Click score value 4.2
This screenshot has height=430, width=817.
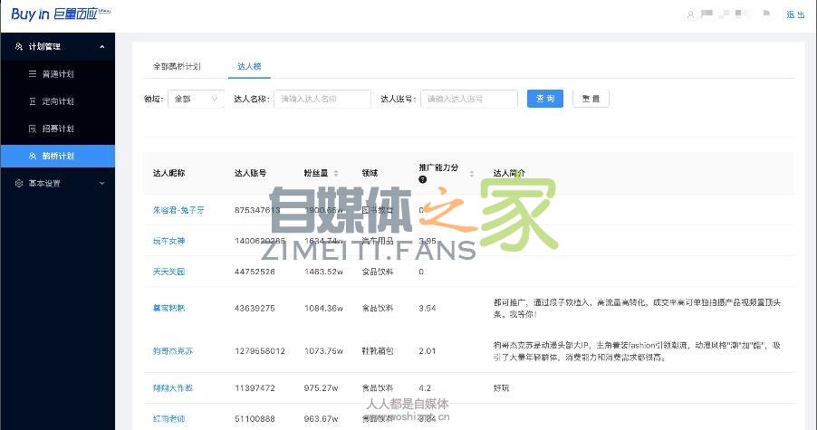(425, 388)
